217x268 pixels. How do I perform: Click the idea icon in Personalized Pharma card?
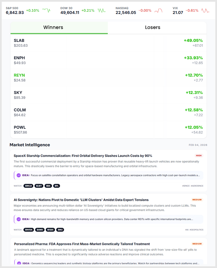click(19, 263)
